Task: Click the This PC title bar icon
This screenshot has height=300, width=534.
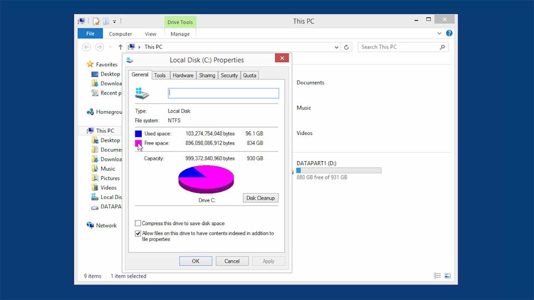Action: tap(81, 22)
